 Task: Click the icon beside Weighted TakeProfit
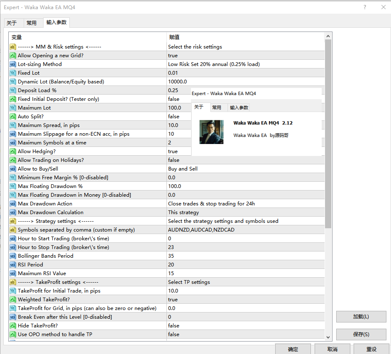[12, 300]
